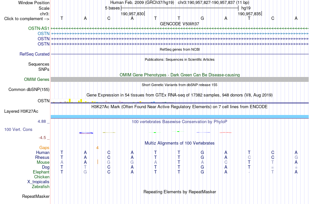Click the "Dog" species label
The image size is (309, 204).
[x=46, y=167]
